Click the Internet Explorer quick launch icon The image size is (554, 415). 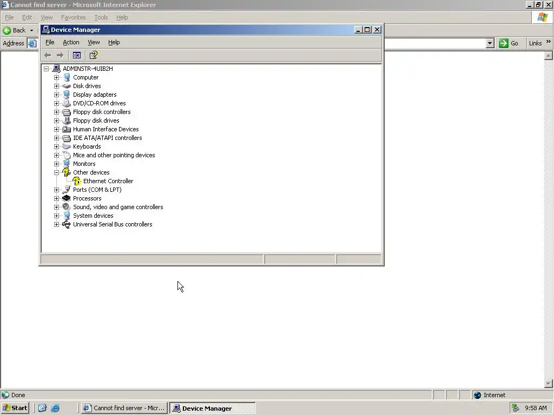(55, 408)
